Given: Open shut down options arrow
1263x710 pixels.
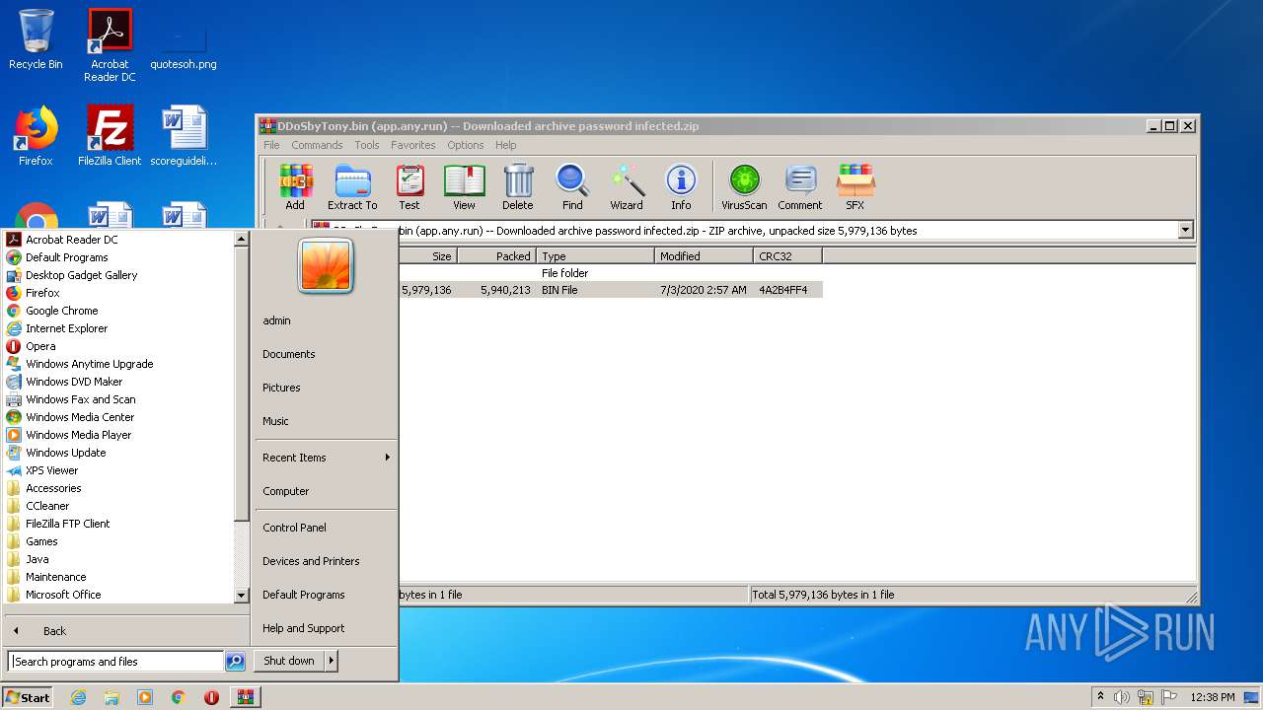Looking at the screenshot, I should tap(332, 661).
